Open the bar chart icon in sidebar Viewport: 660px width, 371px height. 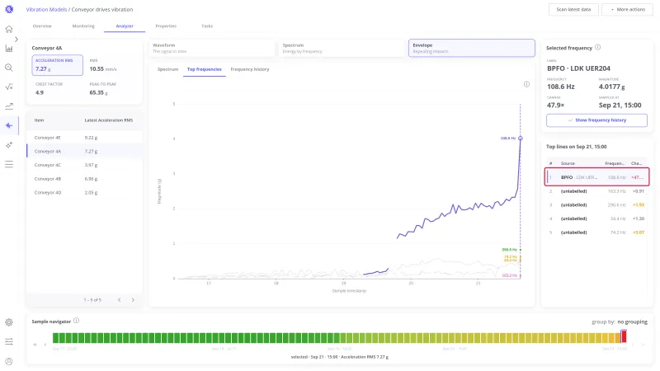[x=9, y=49]
